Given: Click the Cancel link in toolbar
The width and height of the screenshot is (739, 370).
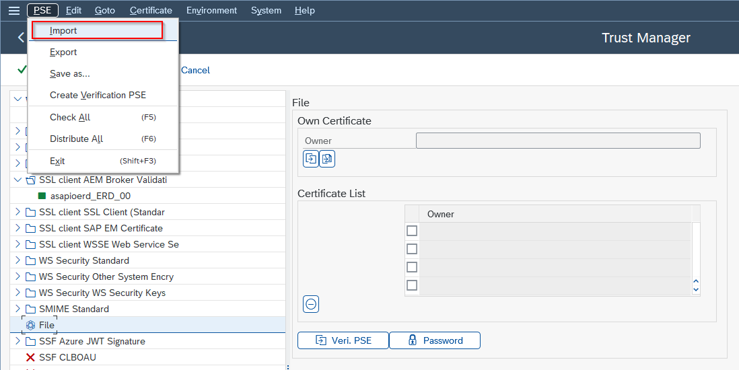Looking at the screenshot, I should coord(196,70).
